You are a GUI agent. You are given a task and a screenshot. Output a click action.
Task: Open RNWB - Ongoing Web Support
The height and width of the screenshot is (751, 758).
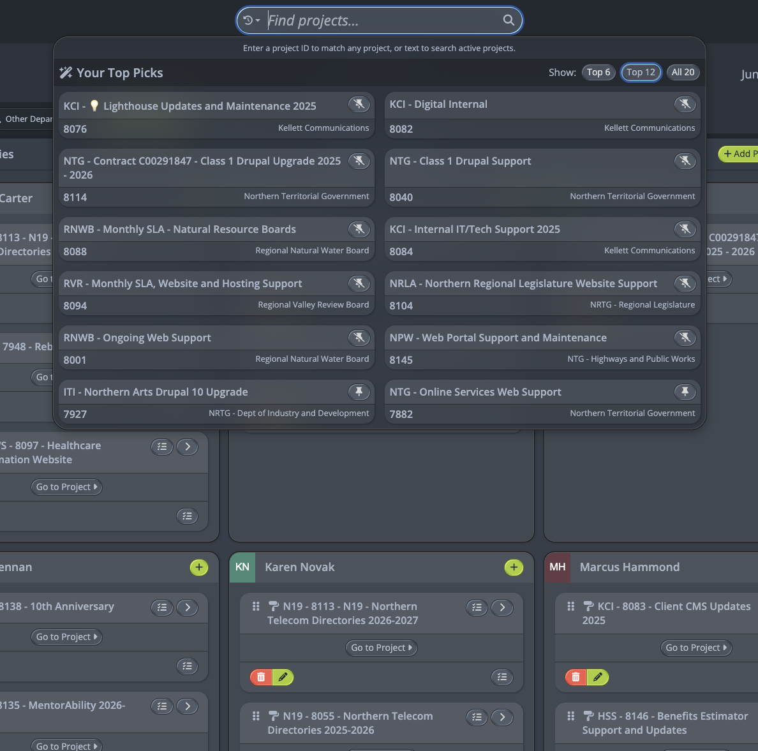pyautogui.click(x=216, y=348)
